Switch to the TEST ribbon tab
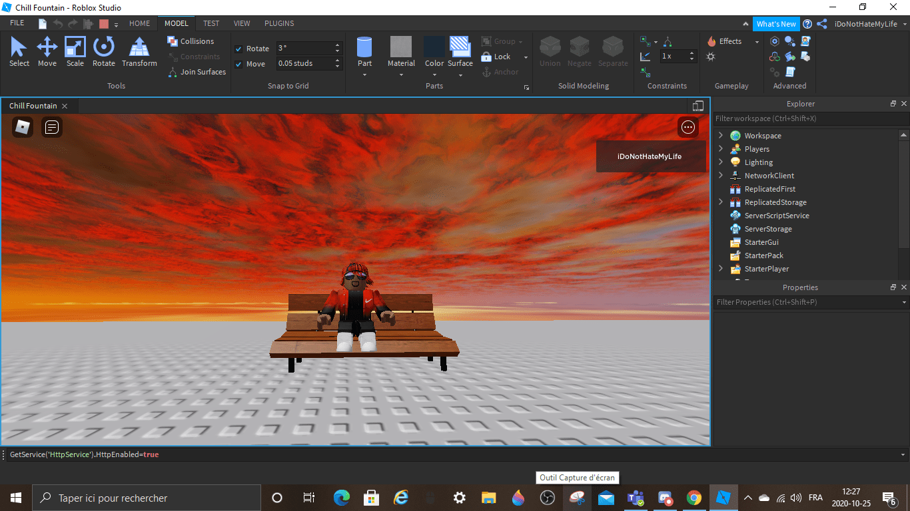910x511 pixels. coord(211,23)
